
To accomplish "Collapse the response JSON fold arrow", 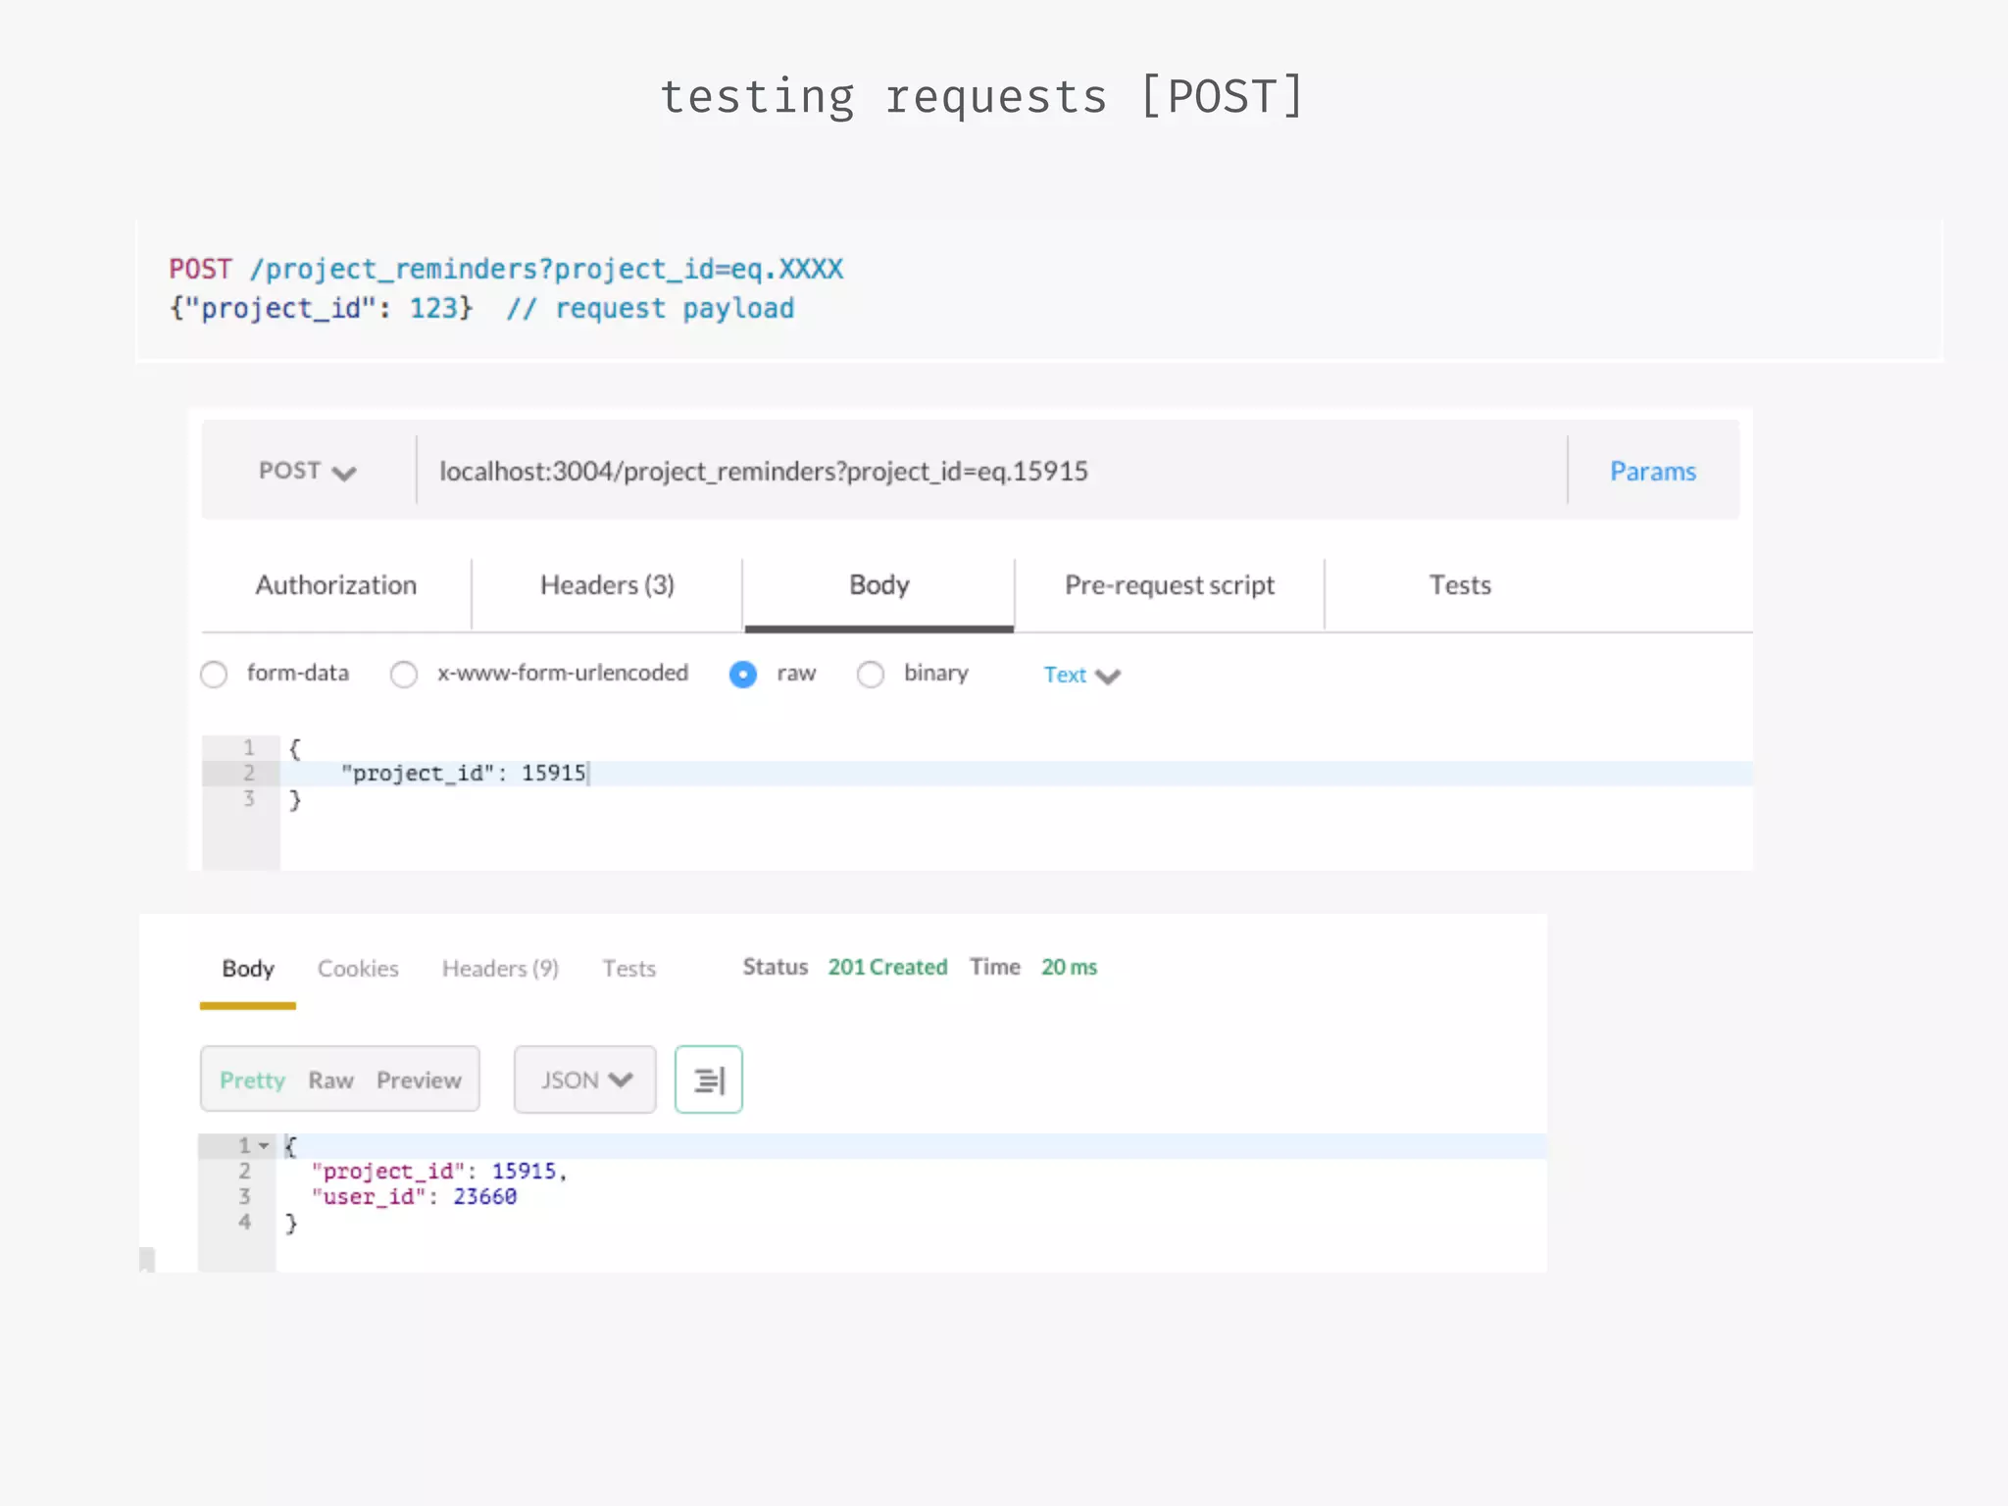I will tap(264, 1145).
